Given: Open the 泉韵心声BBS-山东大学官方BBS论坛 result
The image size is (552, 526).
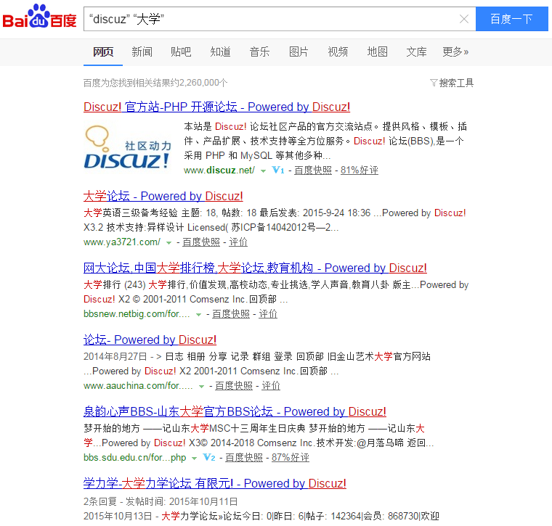Looking at the screenshot, I should click(x=235, y=411).
